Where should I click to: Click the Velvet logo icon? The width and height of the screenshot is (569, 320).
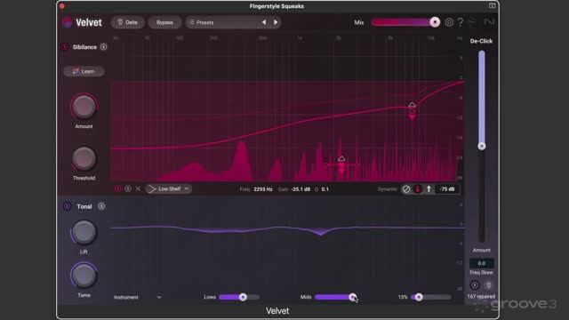pos(68,22)
